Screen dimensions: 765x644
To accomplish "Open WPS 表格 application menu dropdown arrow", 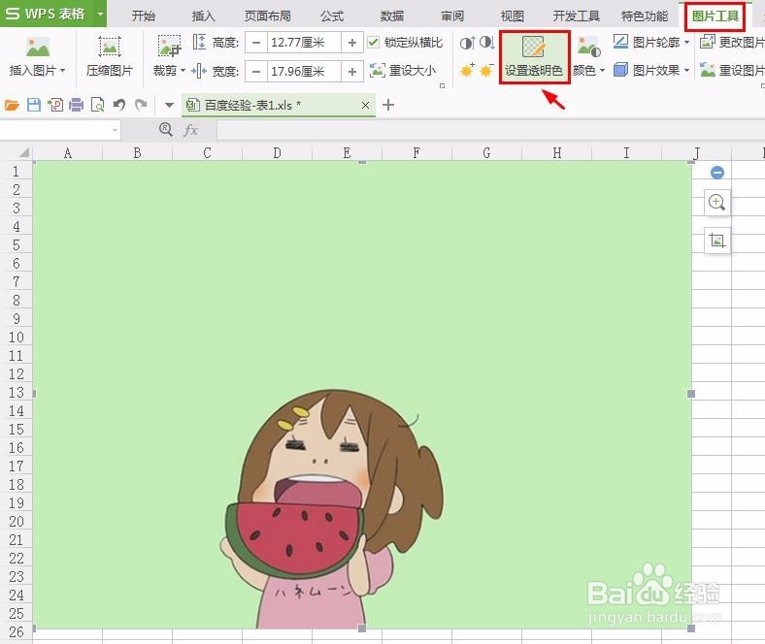I will click(101, 14).
